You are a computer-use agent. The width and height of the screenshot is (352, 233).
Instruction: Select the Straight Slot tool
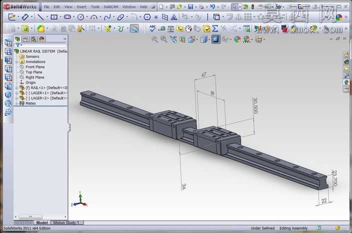[67, 17]
